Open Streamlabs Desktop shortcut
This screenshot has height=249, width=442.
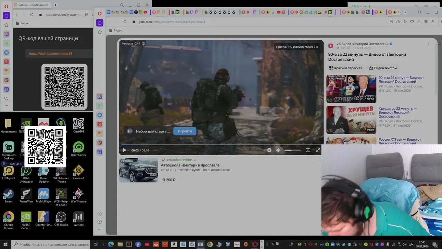(x=9, y=150)
